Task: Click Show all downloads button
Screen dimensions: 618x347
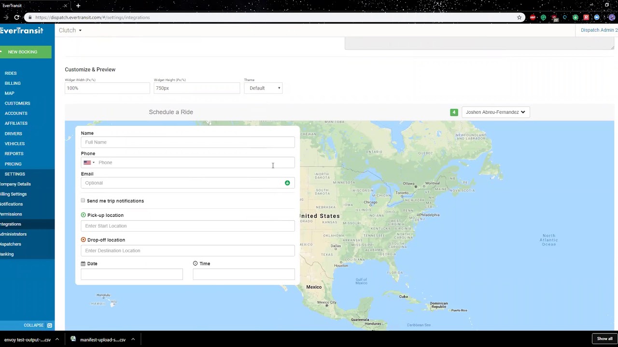Action: click(x=604, y=339)
